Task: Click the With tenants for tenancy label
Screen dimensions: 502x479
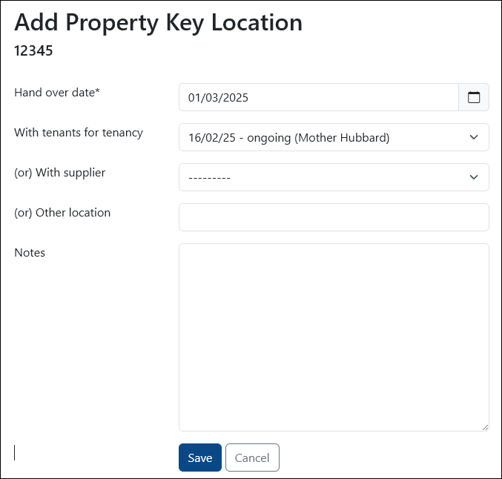Action: (79, 133)
